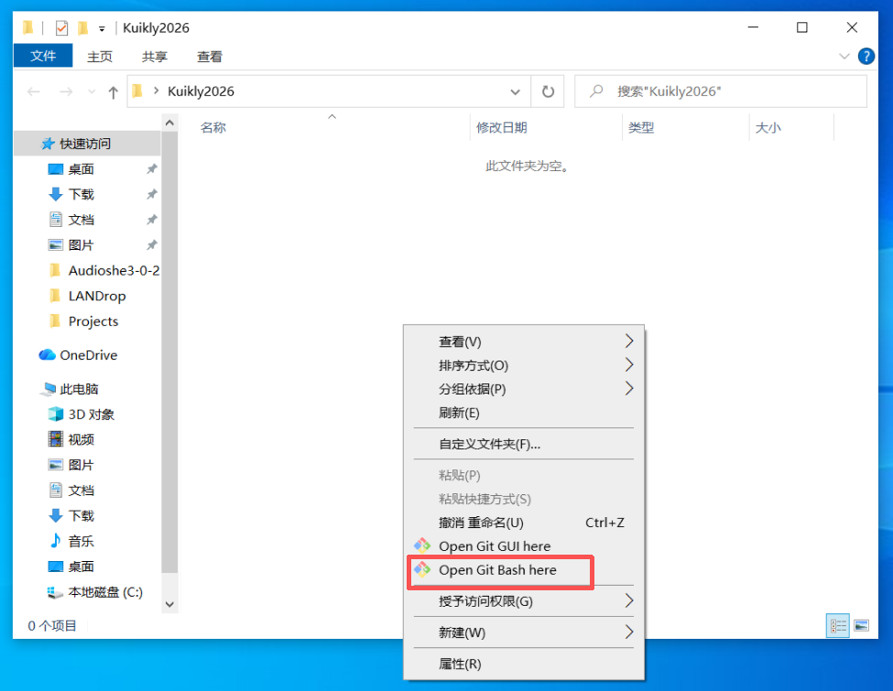The width and height of the screenshot is (893, 691).
Task: Click the Git icon beside Open Git Bash here
Action: click(422, 569)
